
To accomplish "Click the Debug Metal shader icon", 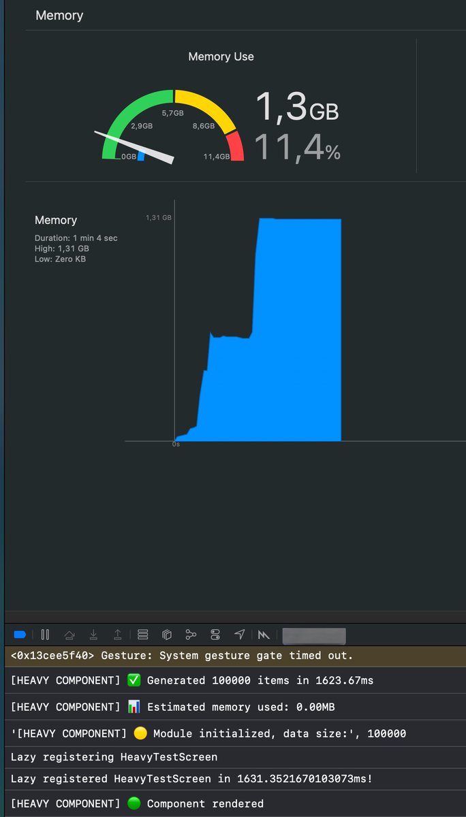I will (x=264, y=635).
